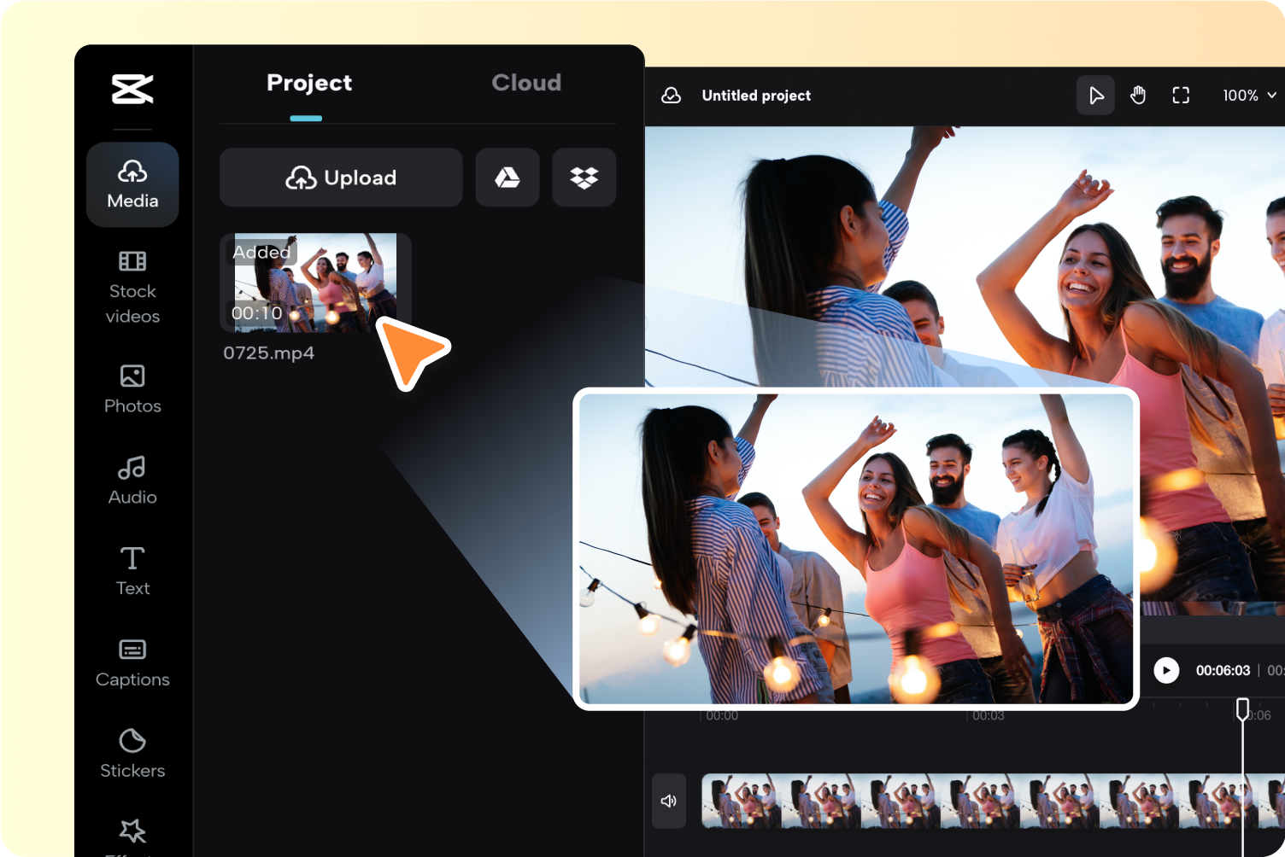Viewport: 1285px width, 857px height.
Task: Enter fullscreen preview mode
Action: click(x=1181, y=96)
